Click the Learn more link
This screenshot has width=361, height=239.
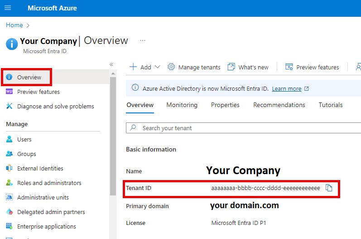point(286,89)
